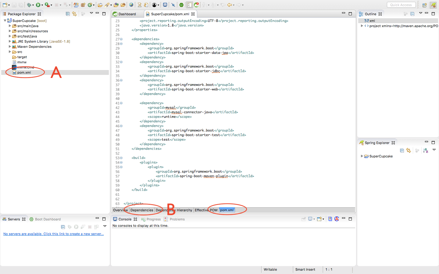Expand the Maven Dependencies tree node
The width and height of the screenshot is (439, 274).
[x=10, y=46]
